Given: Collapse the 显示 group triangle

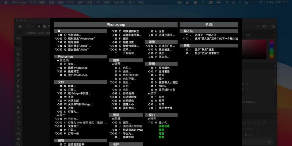Looking at the screenshot, I should pos(149,93).
